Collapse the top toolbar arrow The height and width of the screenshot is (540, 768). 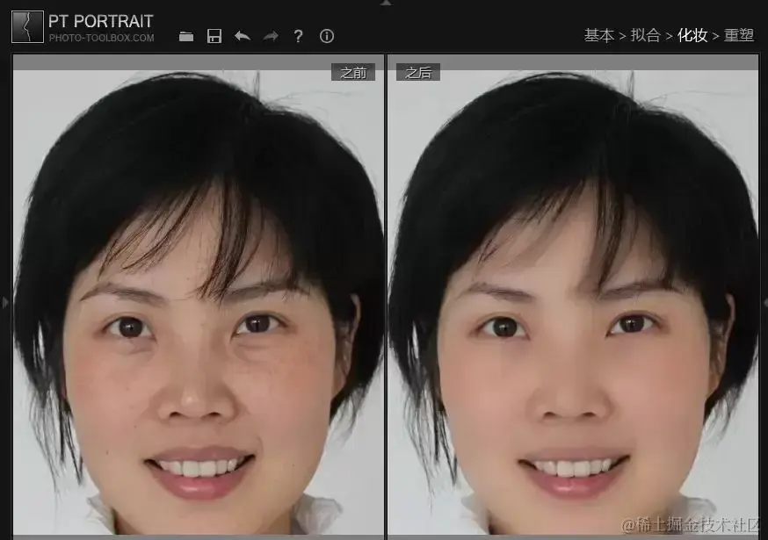(x=386, y=3)
